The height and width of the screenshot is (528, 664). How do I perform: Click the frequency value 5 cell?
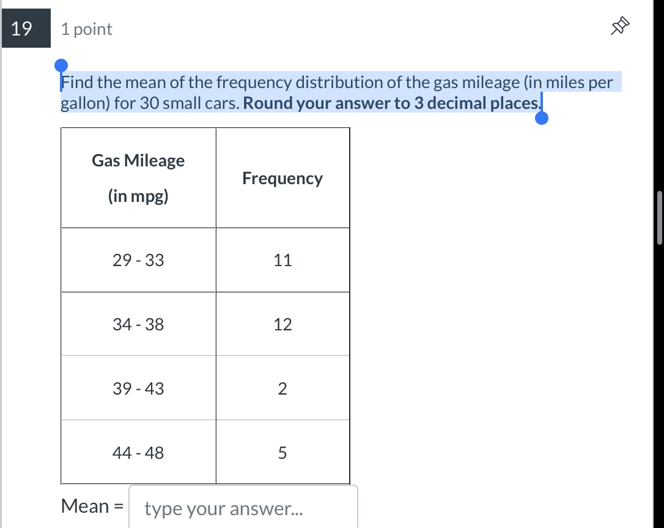(282, 453)
